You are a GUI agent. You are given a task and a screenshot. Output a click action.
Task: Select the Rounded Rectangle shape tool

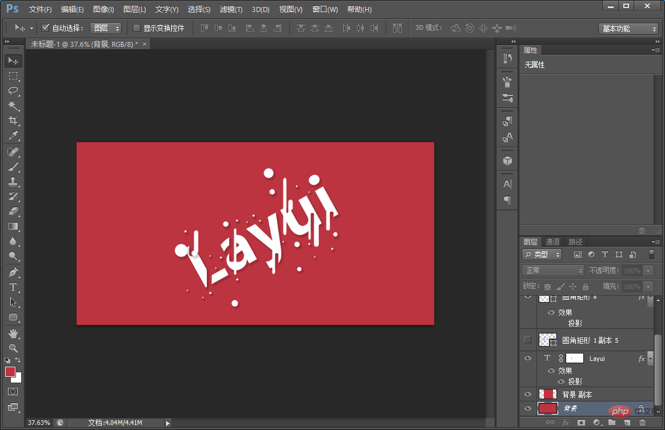[x=13, y=317]
